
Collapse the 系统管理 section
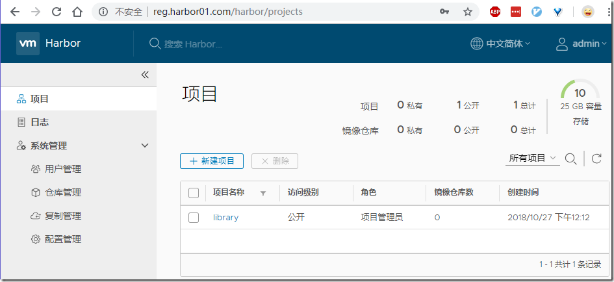[145, 146]
